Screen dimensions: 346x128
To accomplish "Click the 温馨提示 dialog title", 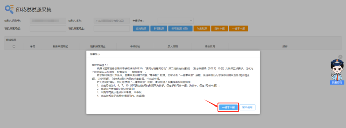I will coord(95,54).
